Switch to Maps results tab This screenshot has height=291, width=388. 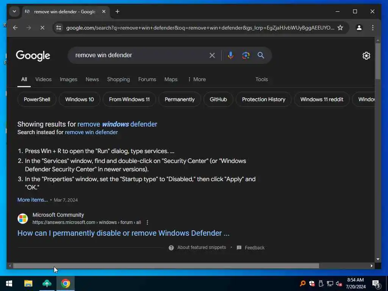point(171,80)
